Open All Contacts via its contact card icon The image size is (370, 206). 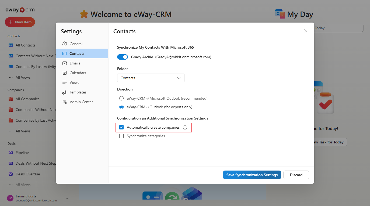point(11,45)
